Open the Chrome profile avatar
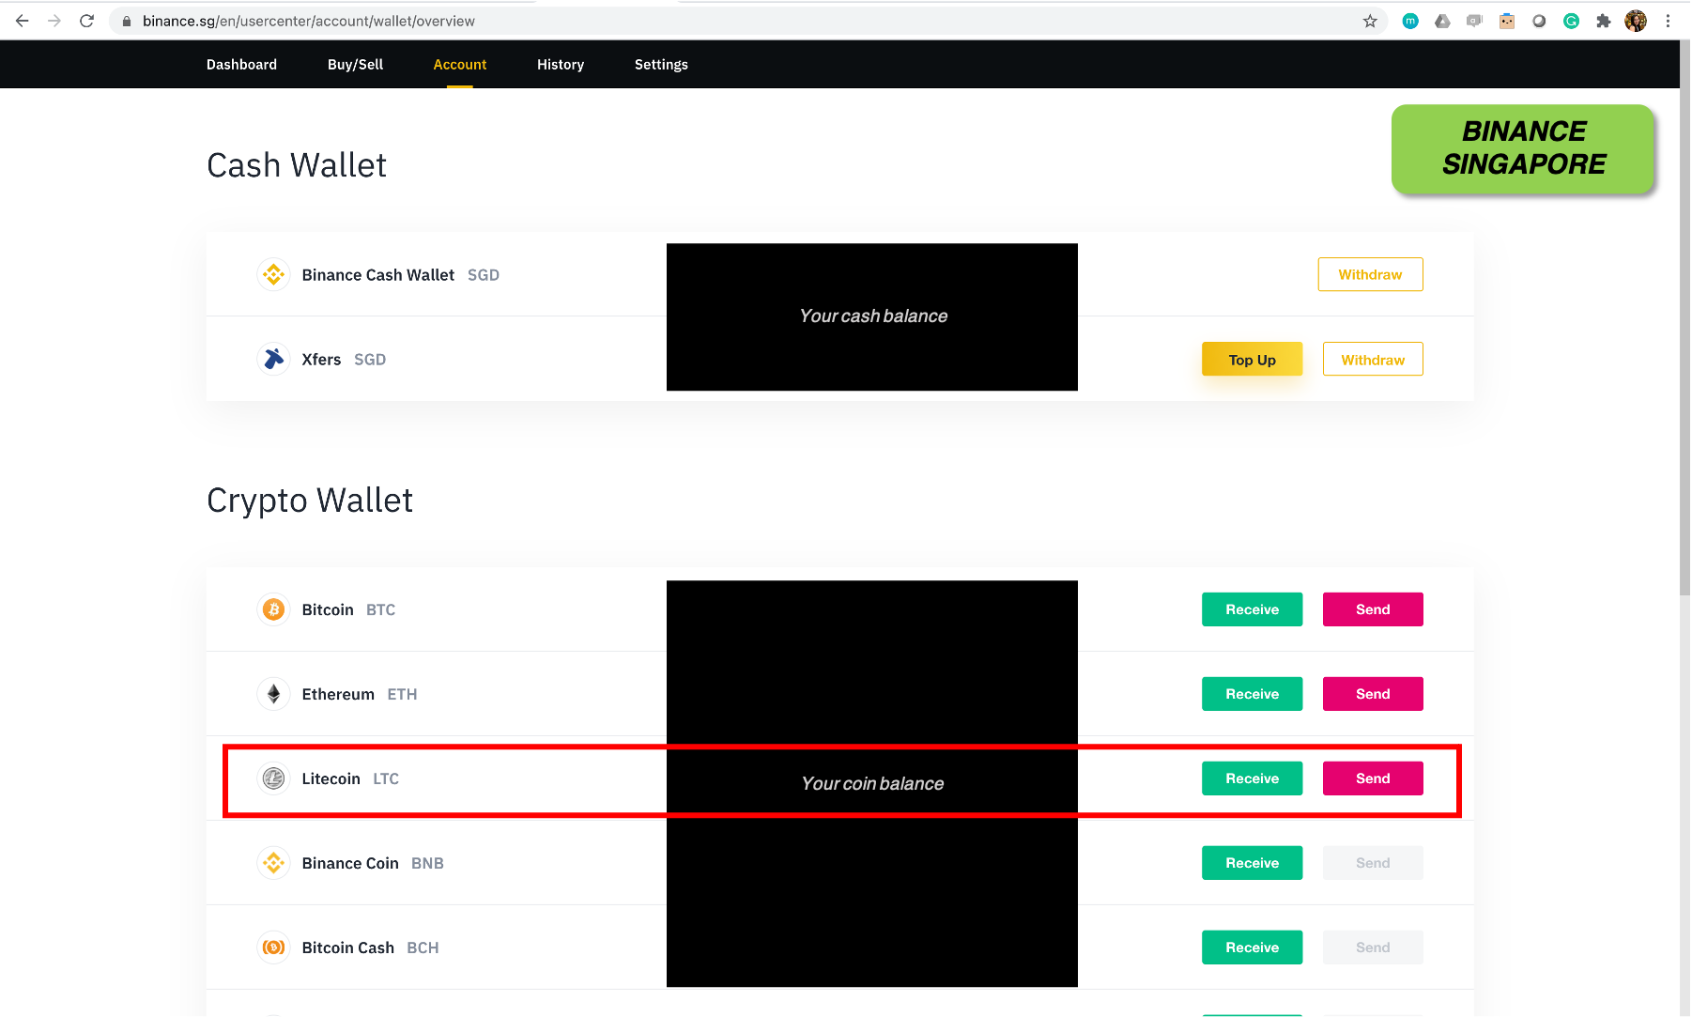The height and width of the screenshot is (1017, 1692). point(1636,21)
